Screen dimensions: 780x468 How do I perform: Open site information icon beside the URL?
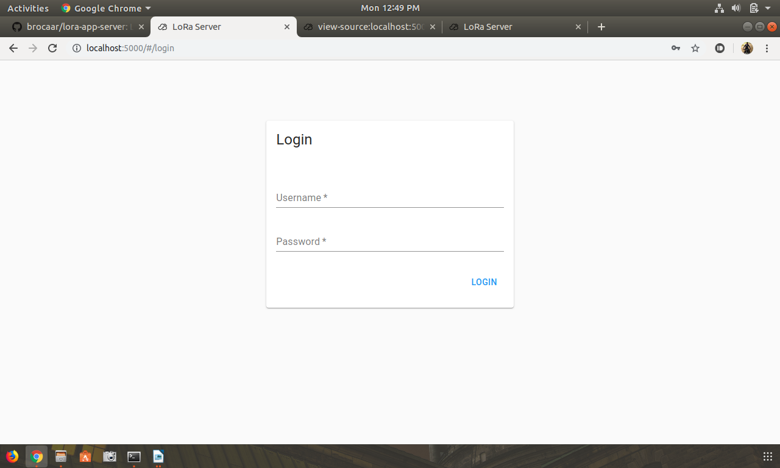(77, 48)
